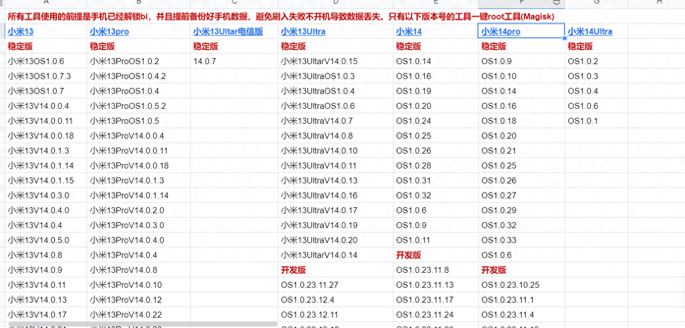Open the 小米13 hyperlink

[20, 31]
